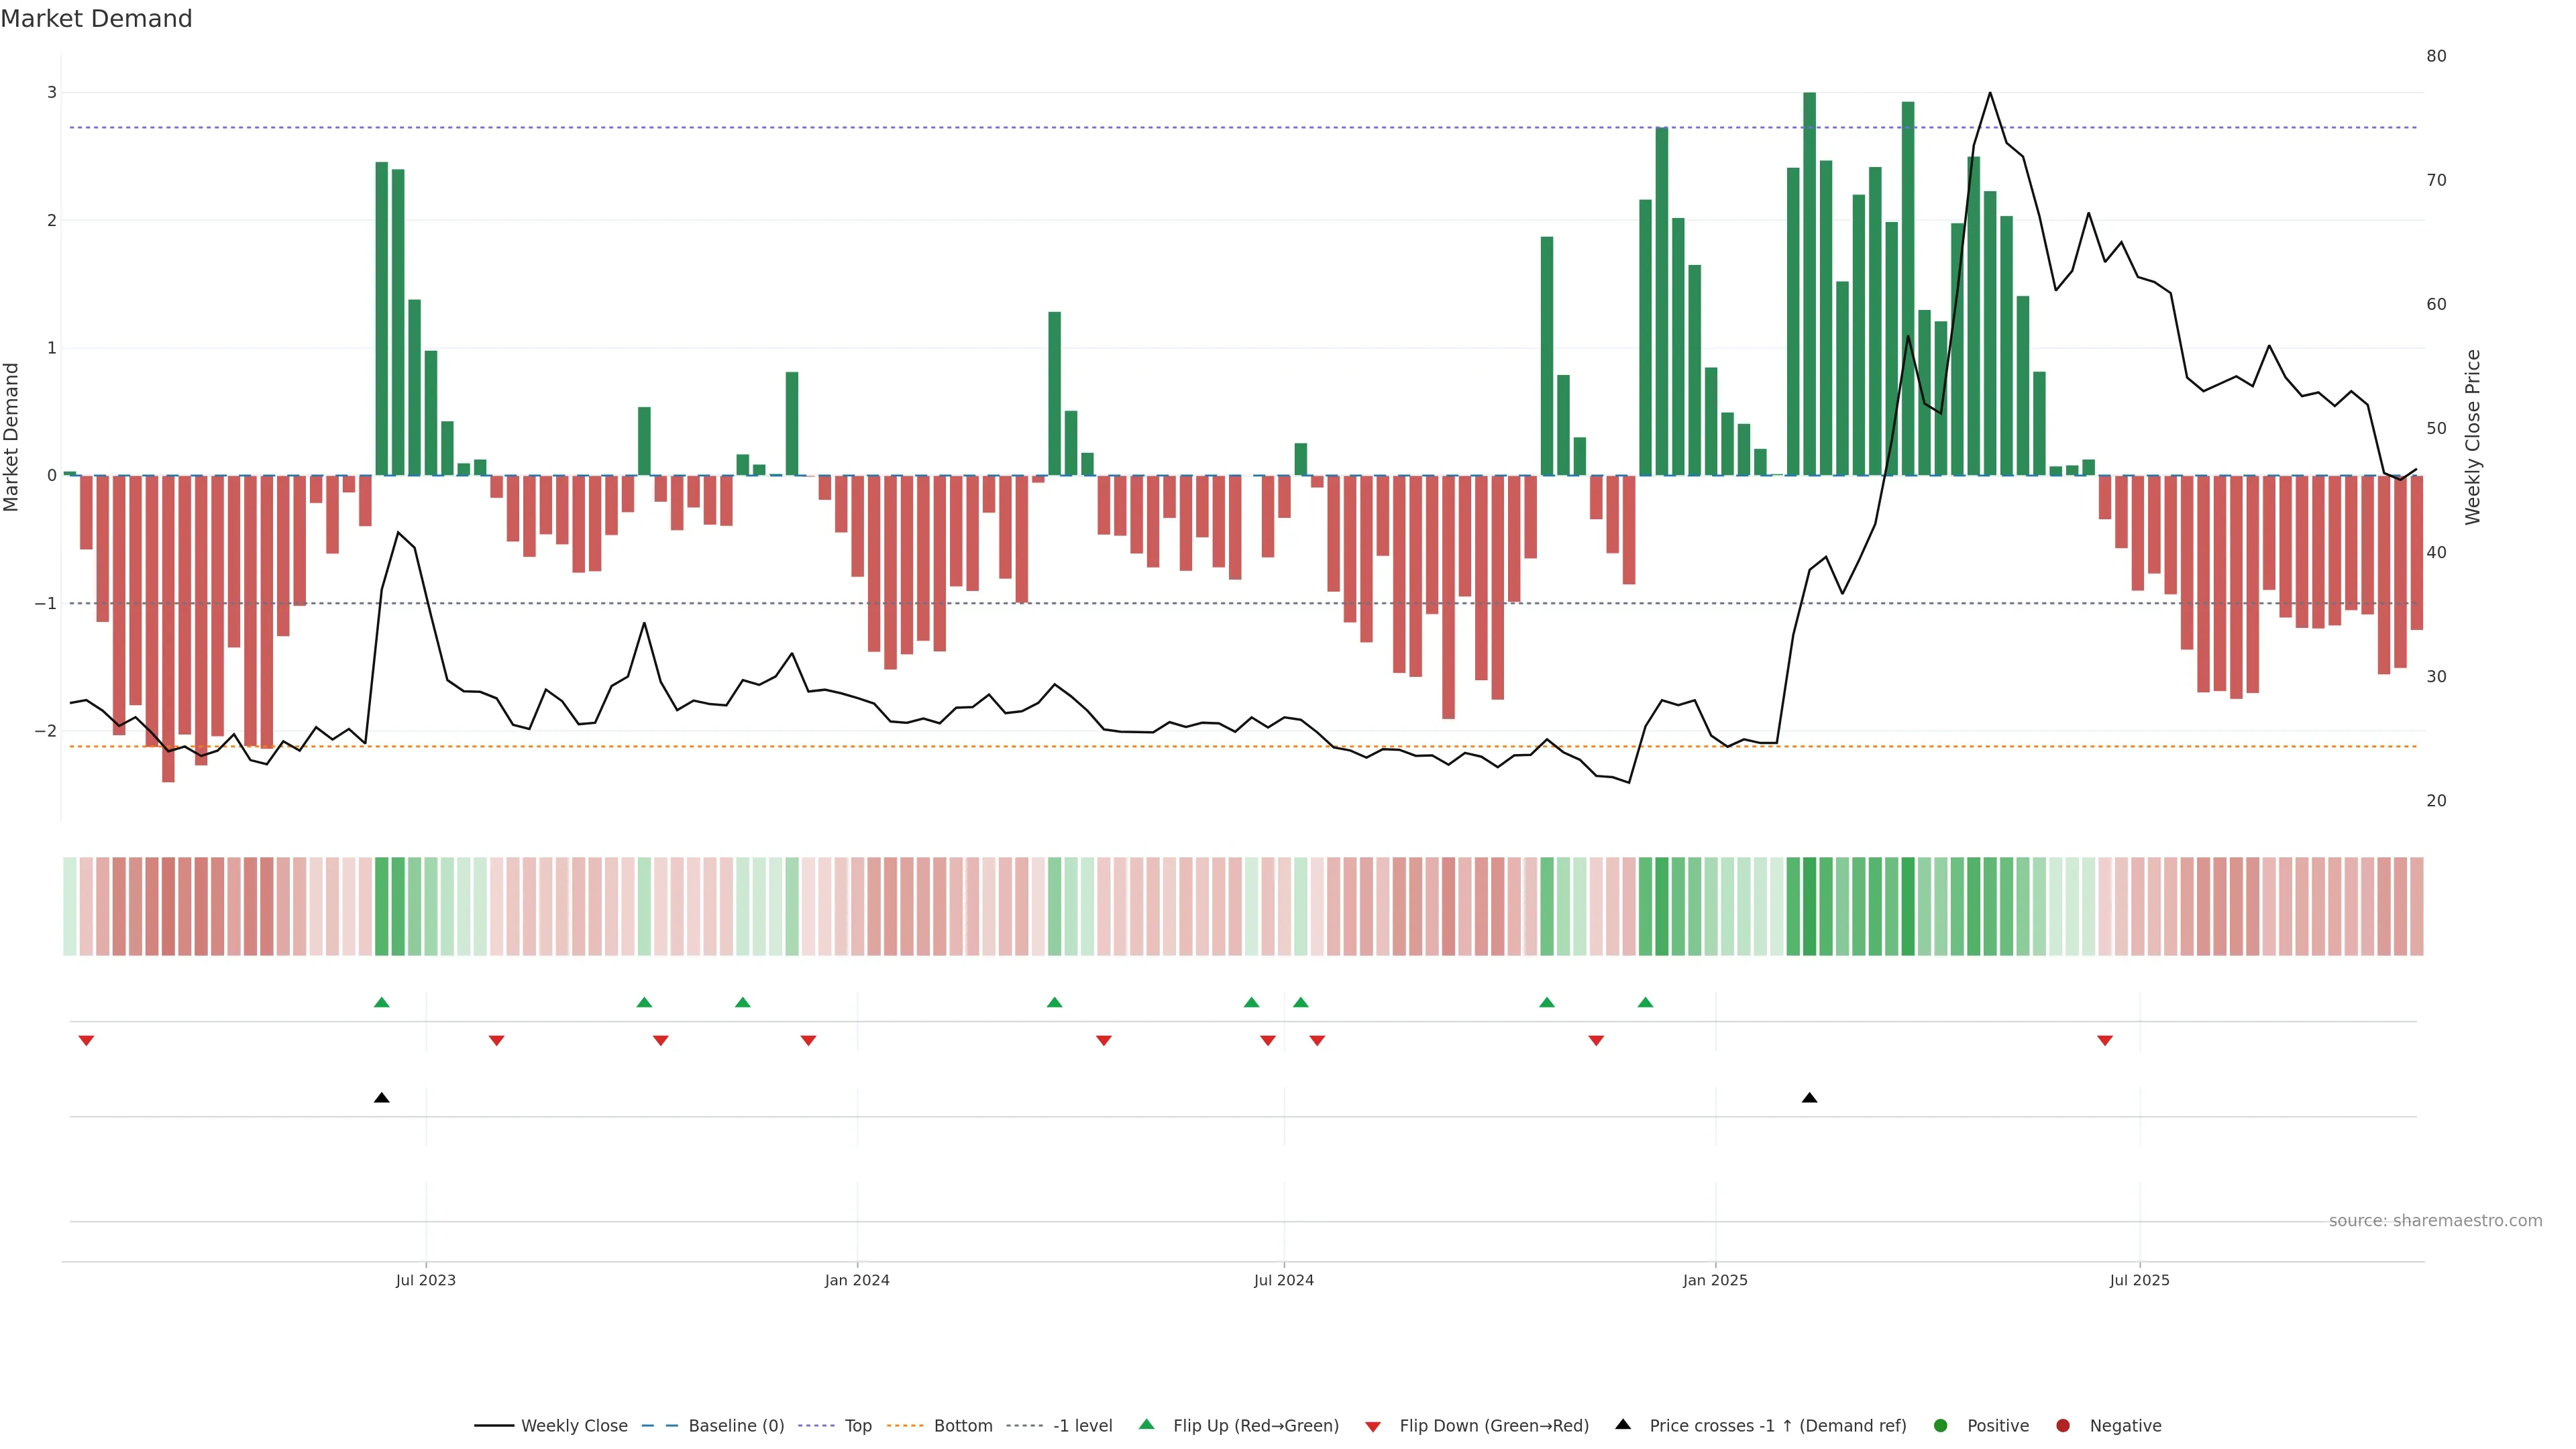Screen dimensions: 2576x1449
Task: Click the Jul 2024 x-axis label
Action: point(1284,1280)
